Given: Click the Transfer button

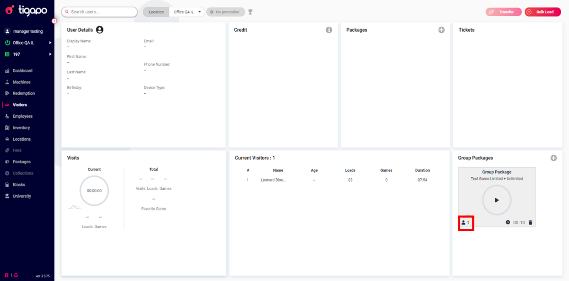Looking at the screenshot, I should (x=503, y=12).
